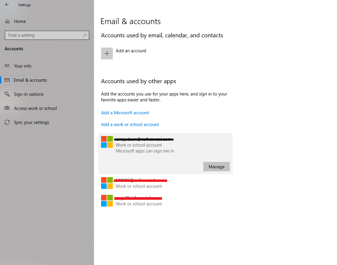Select Email & accounts in sidebar
The image size is (337, 265).
[x=30, y=80]
